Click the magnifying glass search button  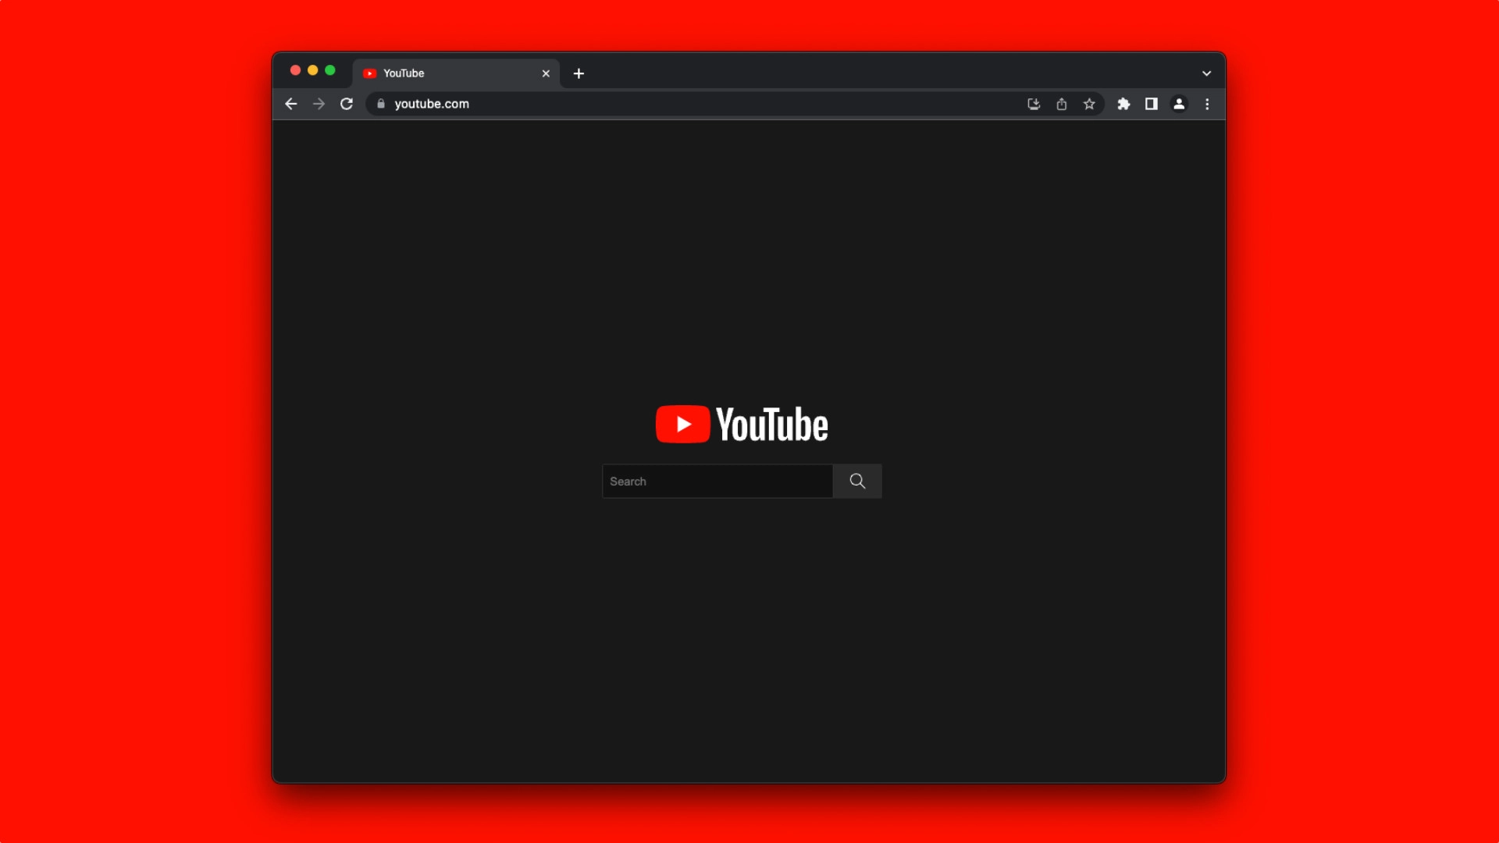(856, 481)
